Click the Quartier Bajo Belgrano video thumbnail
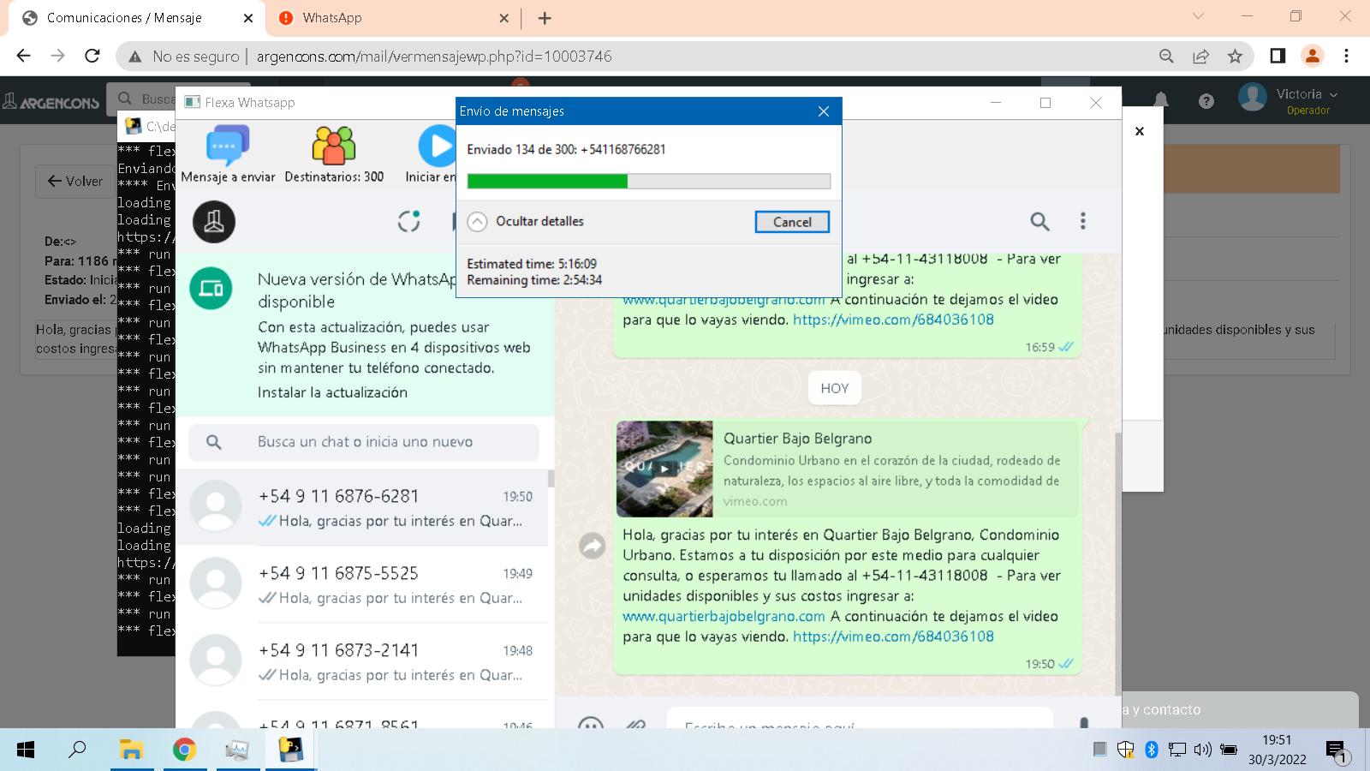 point(664,469)
